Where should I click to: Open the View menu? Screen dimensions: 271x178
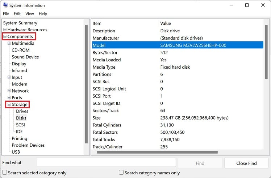pyautogui.click(x=30, y=14)
